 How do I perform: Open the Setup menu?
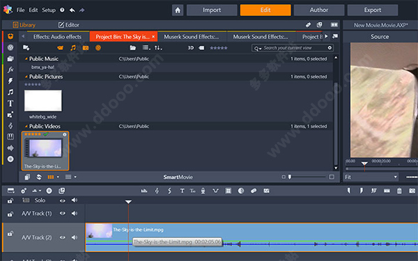pos(49,10)
